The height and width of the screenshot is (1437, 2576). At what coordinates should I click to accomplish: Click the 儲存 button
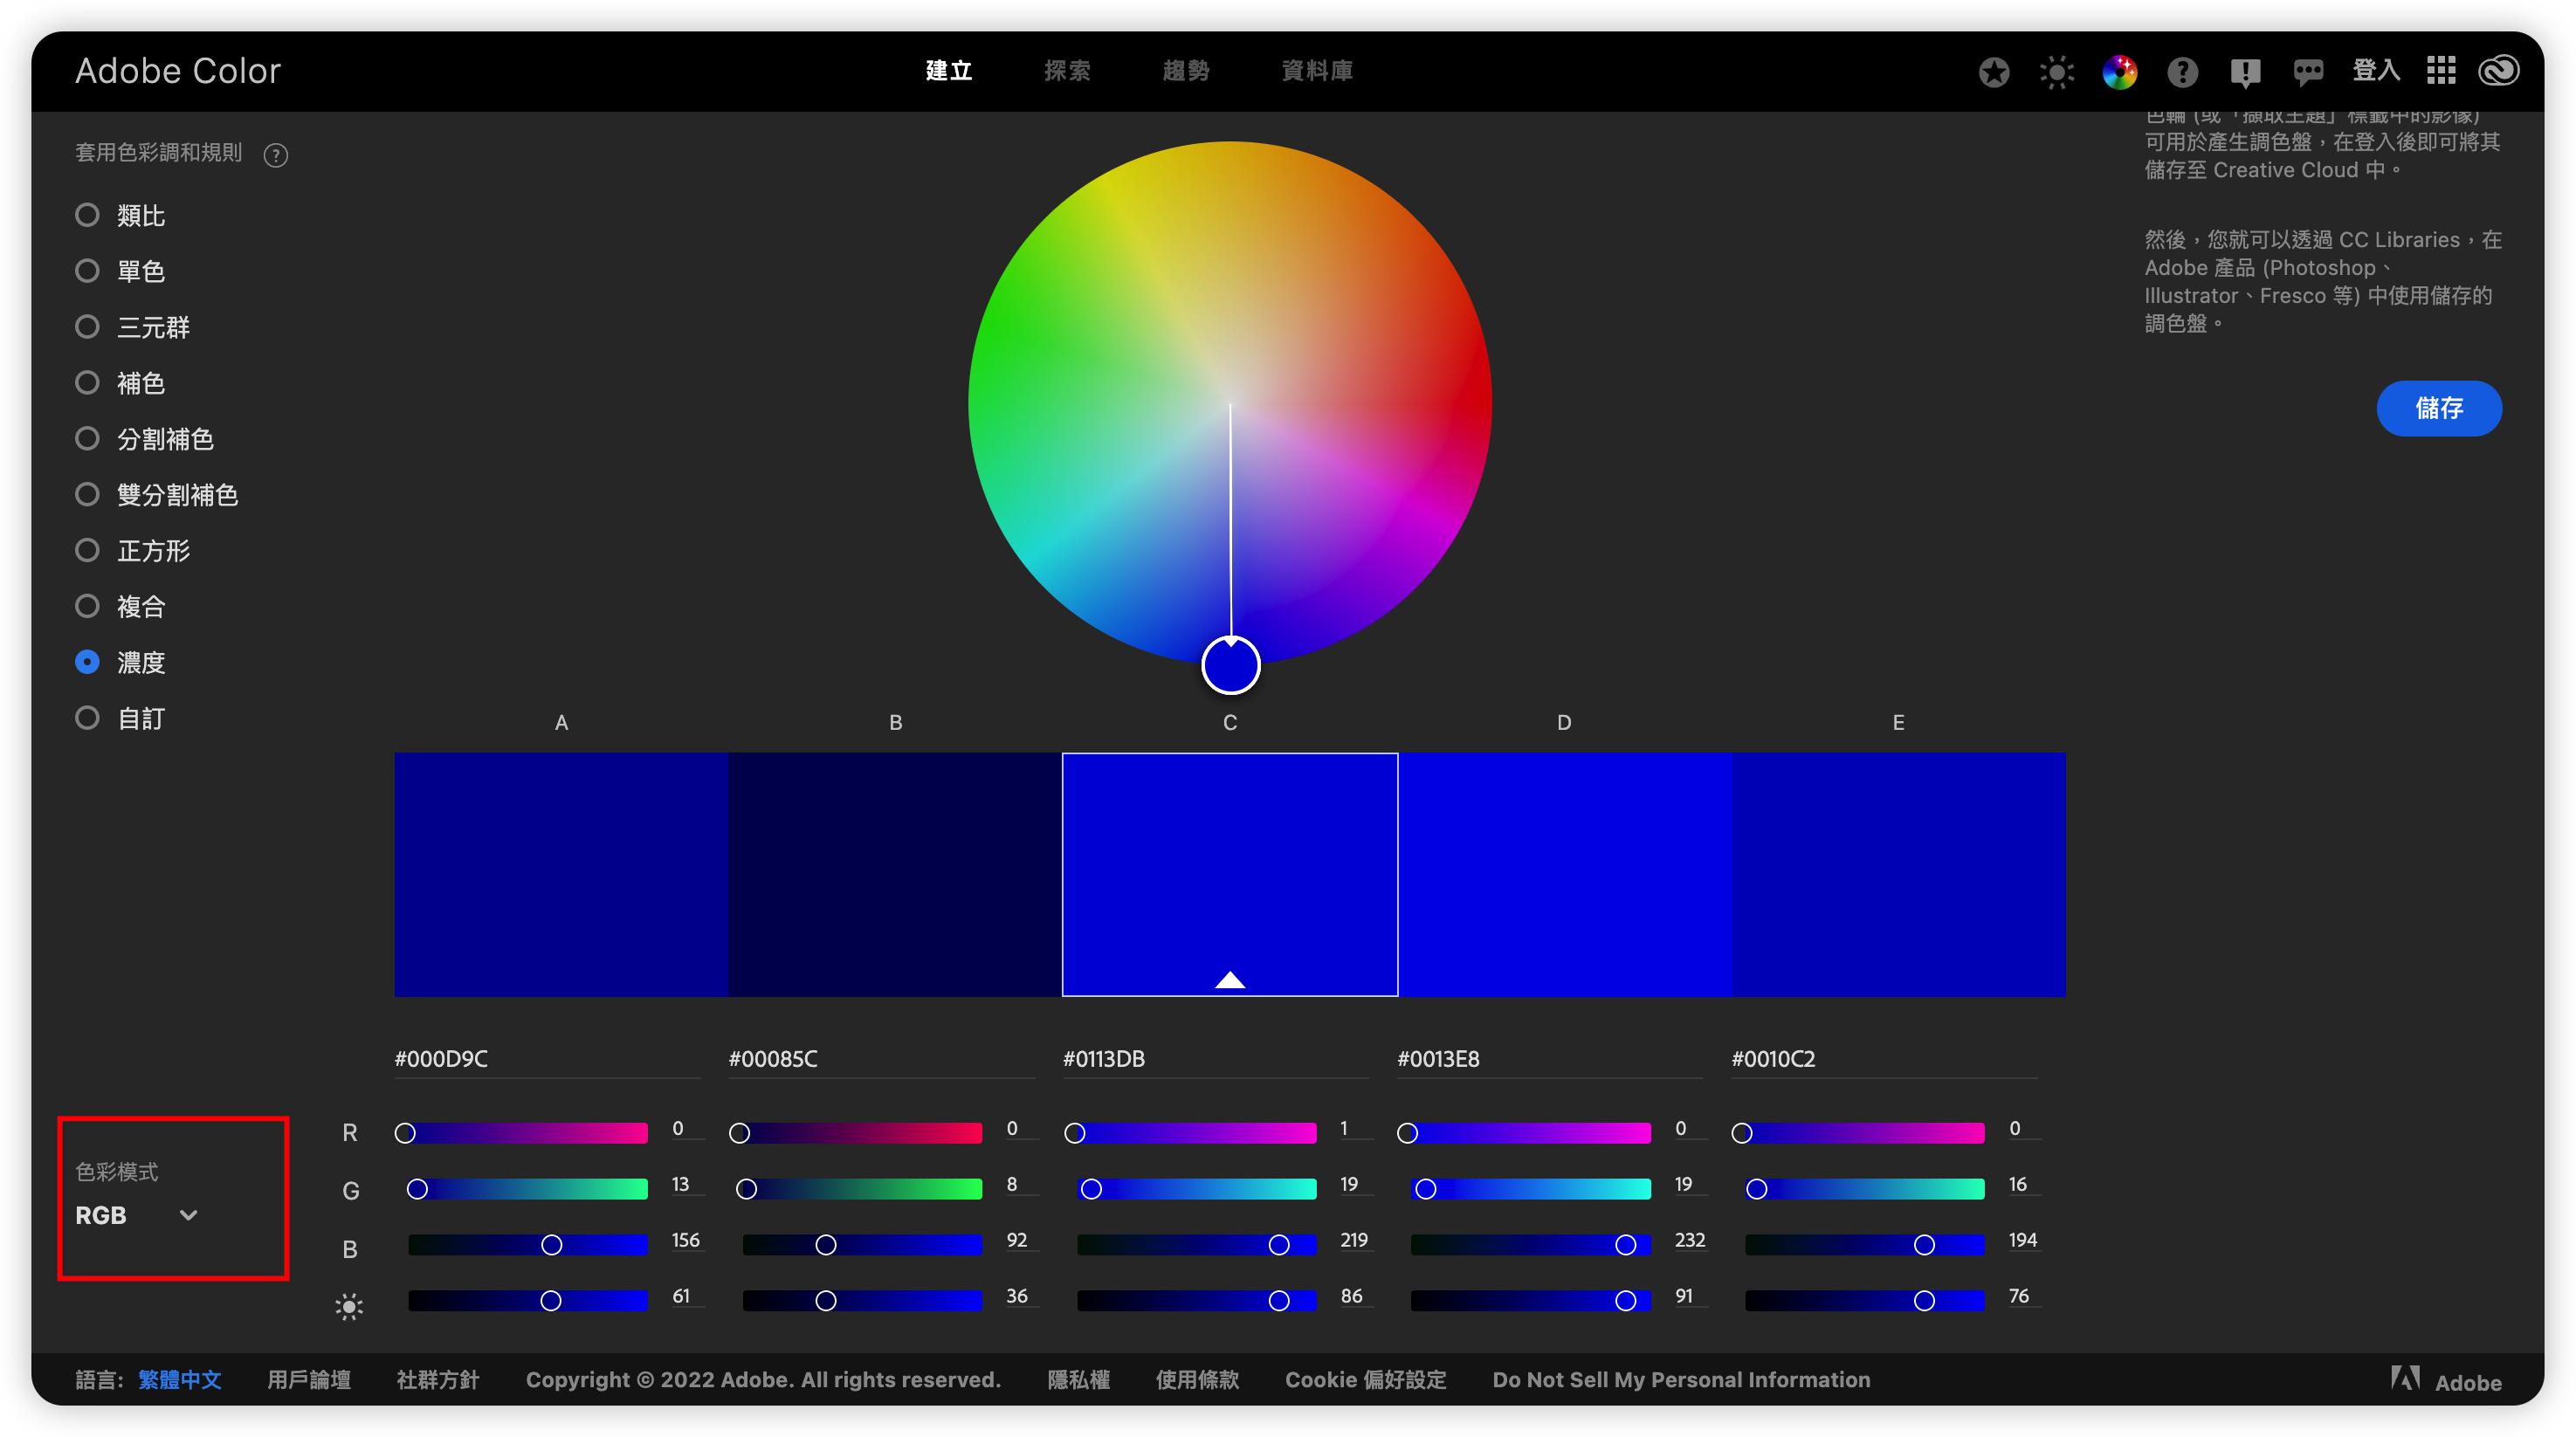(2439, 408)
